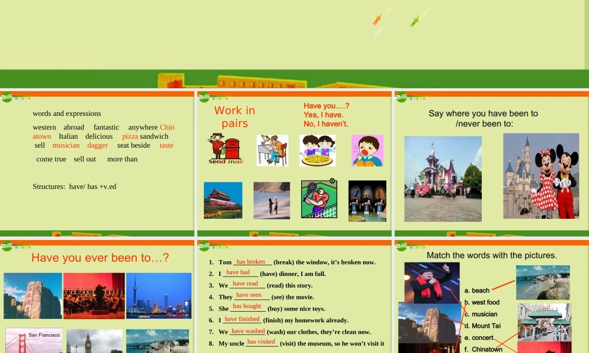Click the 'a. beach' option
The image size is (589, 353).
pos(477,291)
